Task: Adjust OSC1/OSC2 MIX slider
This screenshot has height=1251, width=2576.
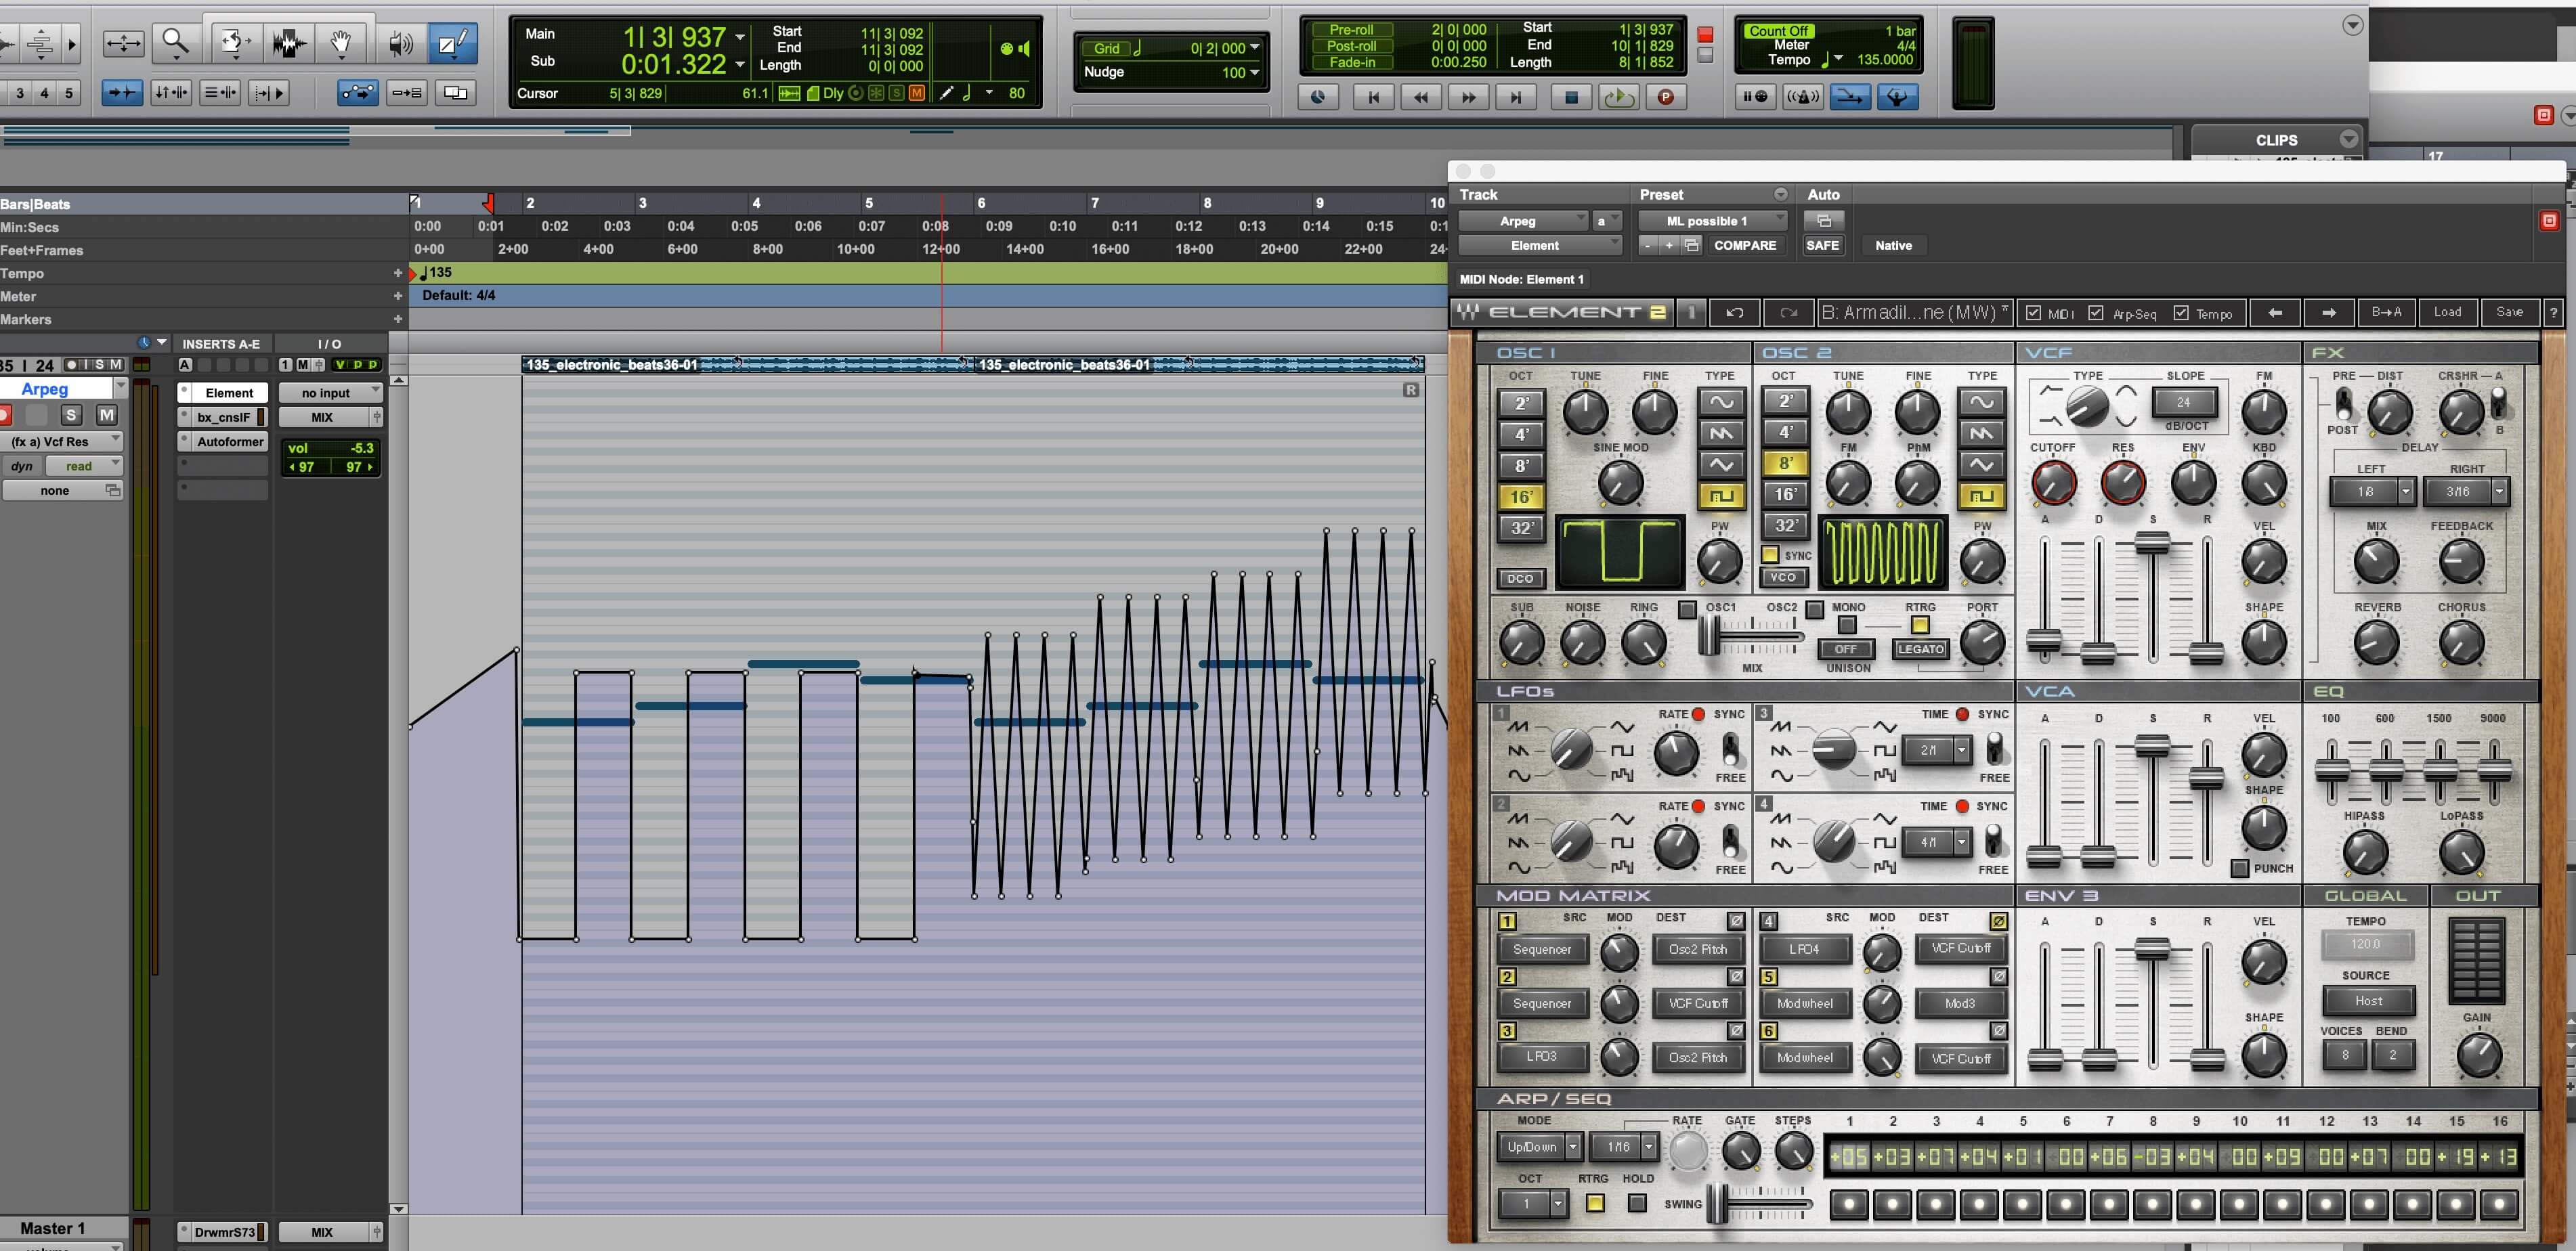Action: 1711,636
